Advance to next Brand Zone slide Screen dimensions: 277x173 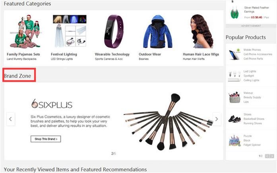(x=217, y=119)
